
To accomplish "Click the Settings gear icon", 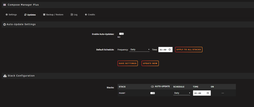I will [x=7, y=14].
